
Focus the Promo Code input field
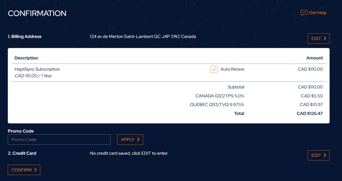(59, 139)
